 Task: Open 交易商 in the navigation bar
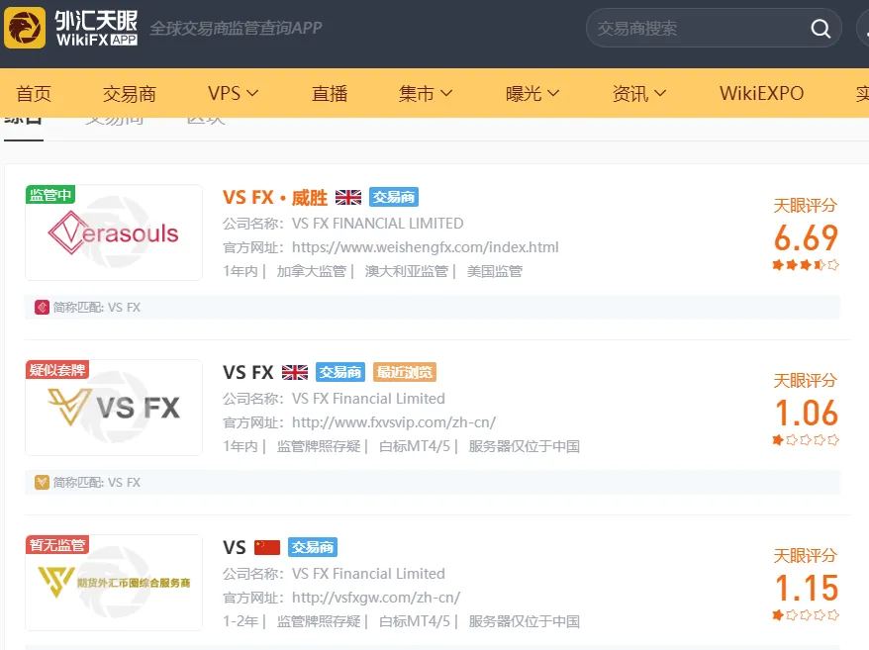click(x=130, y=94)
